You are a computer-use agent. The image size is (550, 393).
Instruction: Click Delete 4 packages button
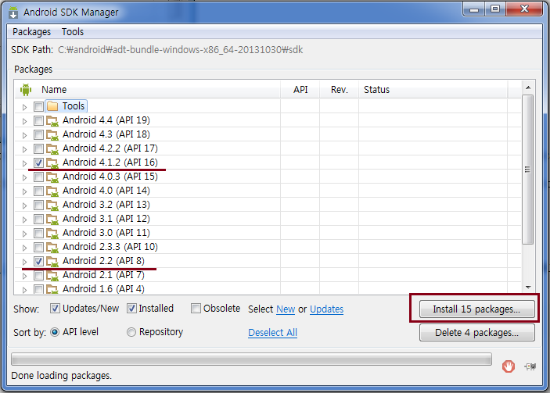477,332
